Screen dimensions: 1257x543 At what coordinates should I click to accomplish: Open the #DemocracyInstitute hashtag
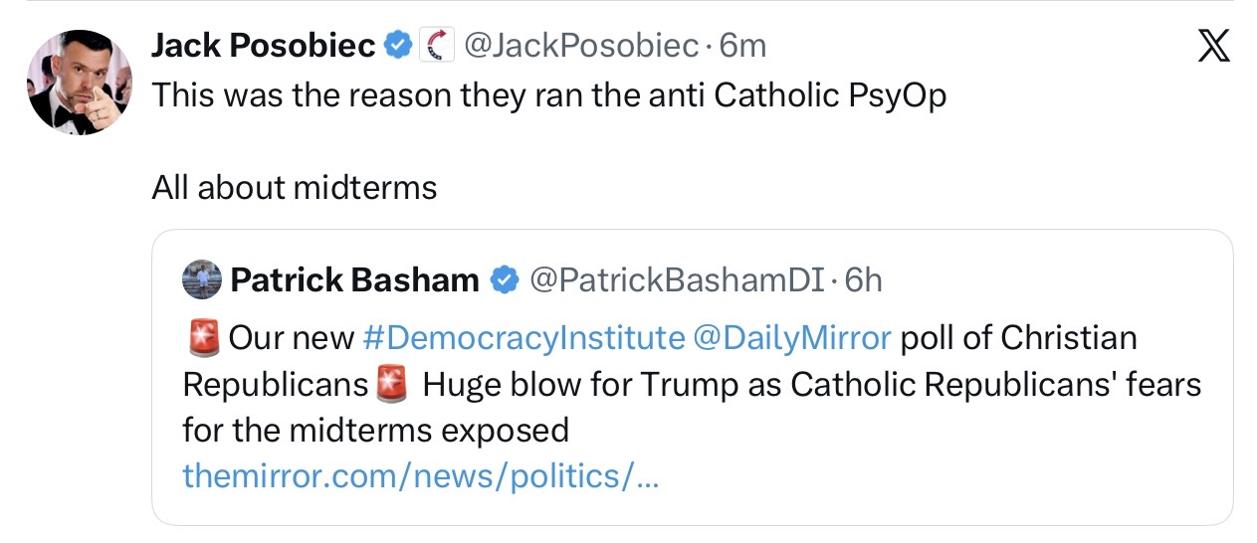click(x=523, y=338)
